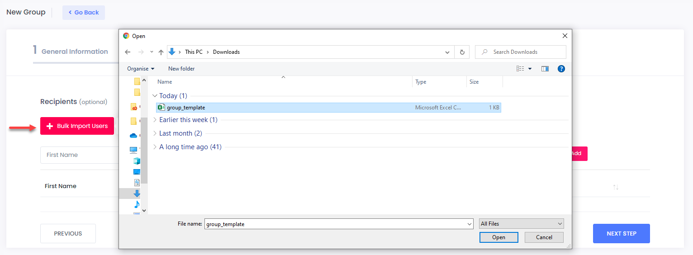Select OneDrive cloud icon in sidebar
693x255 pixels.
pyautogui.click(x=133, y=136)
